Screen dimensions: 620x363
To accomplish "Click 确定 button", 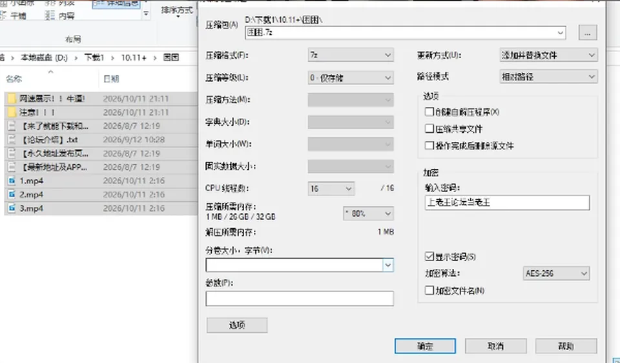I will click(425, 346).
